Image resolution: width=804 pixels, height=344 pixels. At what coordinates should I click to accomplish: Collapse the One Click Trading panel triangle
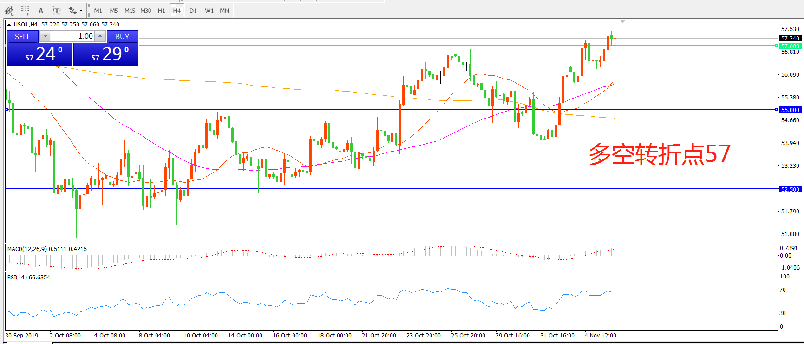click(x=9, y=25)
